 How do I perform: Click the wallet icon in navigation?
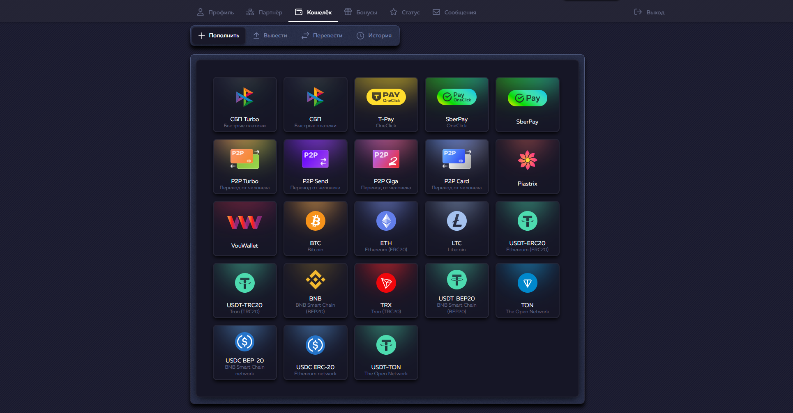click(299, 12)
